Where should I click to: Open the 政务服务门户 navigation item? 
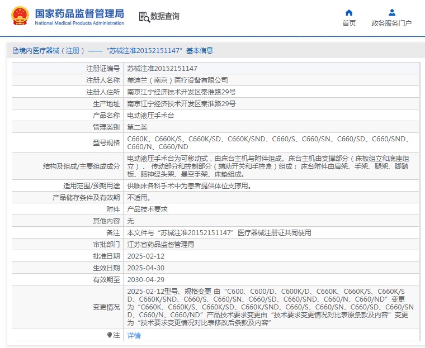tap(391, 23)
